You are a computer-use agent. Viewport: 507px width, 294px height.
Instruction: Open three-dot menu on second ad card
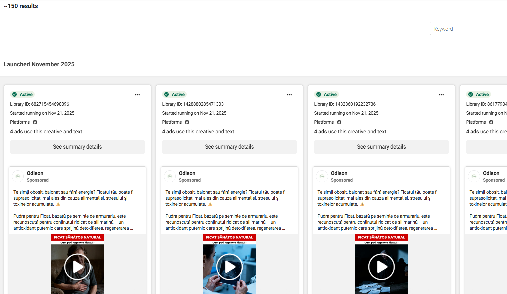289,95
